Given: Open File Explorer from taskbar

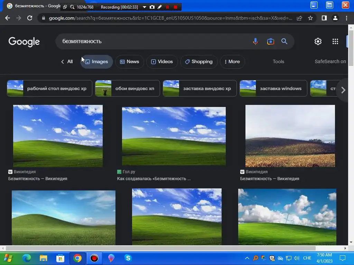Looking at the screenshot, I should click(43, 258).
